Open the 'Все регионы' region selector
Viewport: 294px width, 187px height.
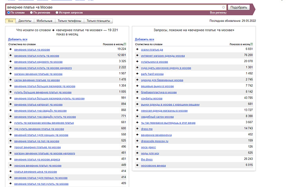click(218, 13)
